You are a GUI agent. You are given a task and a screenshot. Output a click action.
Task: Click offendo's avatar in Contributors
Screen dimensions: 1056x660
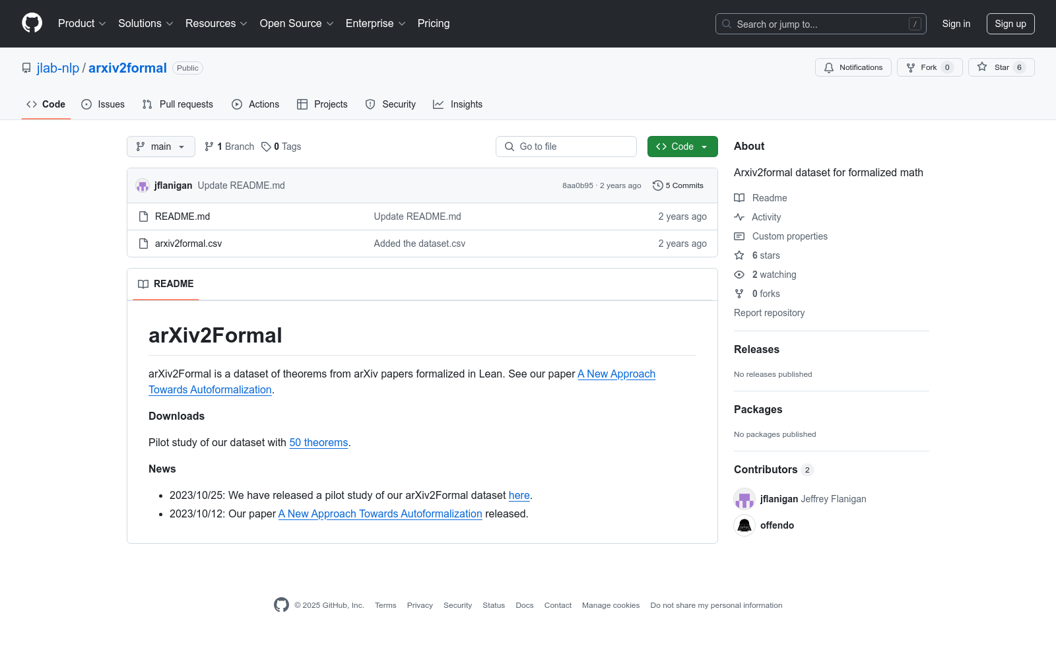pos(744,525)
